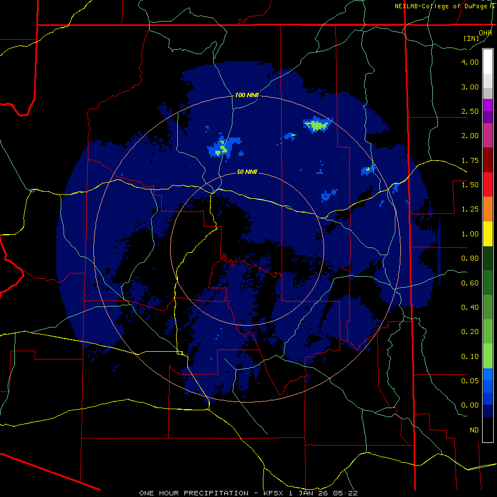Click the 0.05 legend value
The height and width of the screenshot is (497, 497).
[470, 381]
